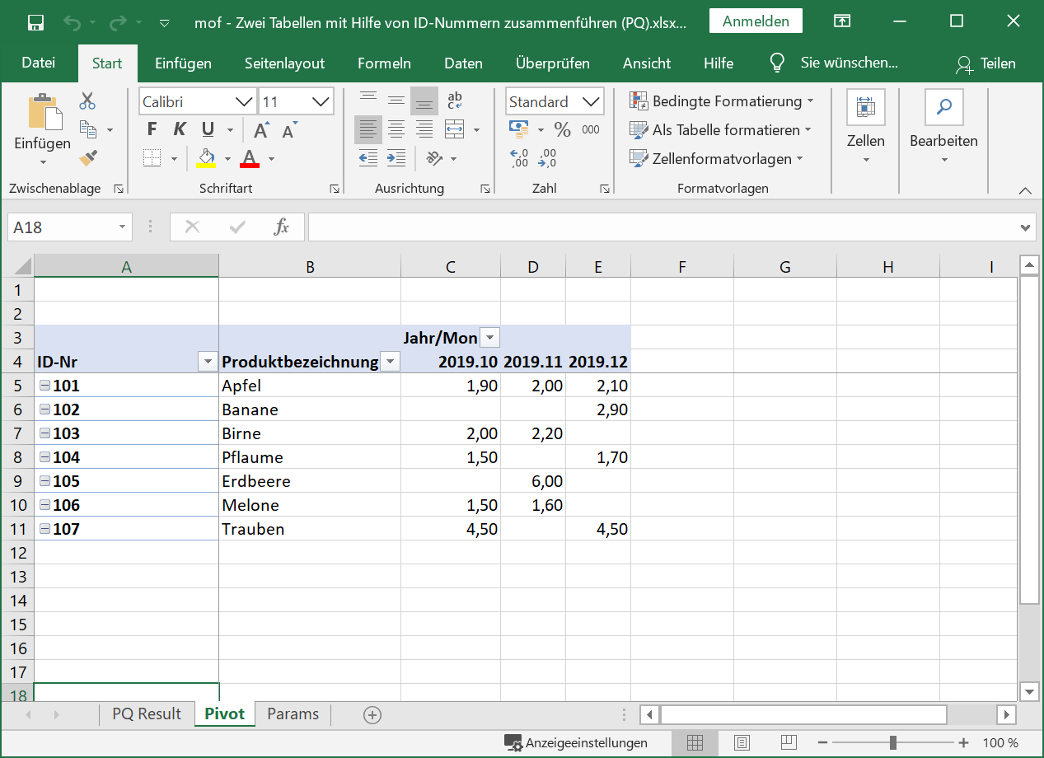Align text to vertical middle
This screenshot has width=1044, height=758.
396,101
